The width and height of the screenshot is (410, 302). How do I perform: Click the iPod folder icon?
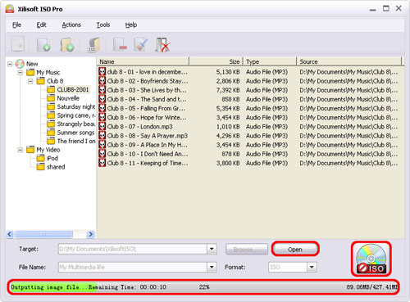click(41, 158)
